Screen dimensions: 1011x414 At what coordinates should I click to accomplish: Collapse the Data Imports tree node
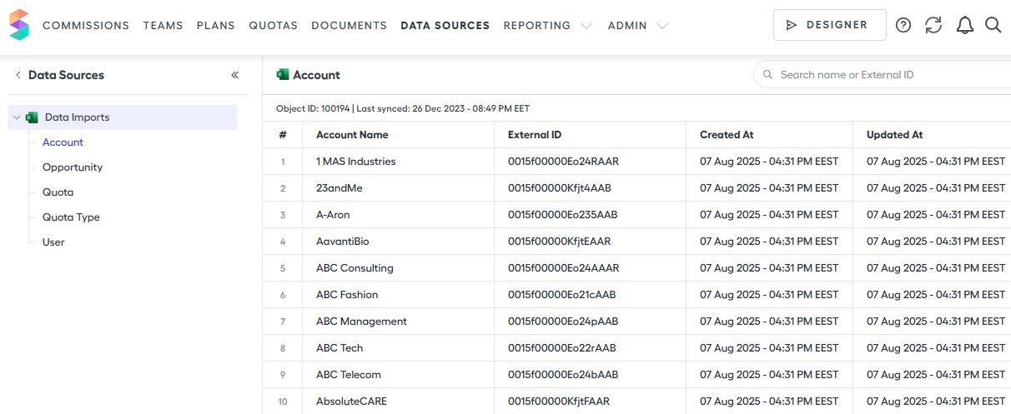(17, 117)
